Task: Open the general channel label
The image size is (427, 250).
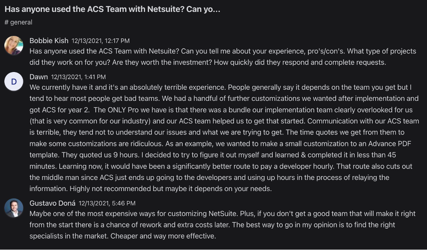Action: pos(21,23)
